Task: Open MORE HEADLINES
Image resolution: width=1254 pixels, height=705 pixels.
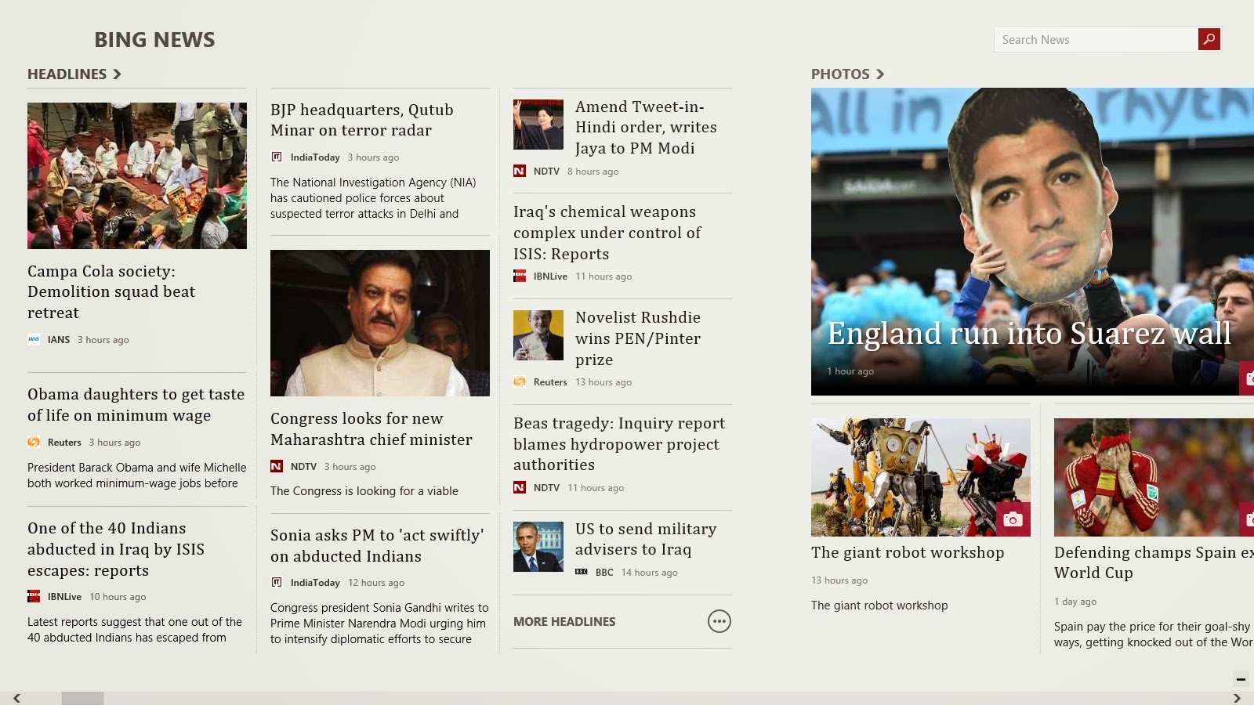Action: 564,620
